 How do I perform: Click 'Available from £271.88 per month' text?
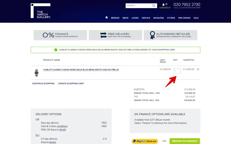click(x=152, y=120)
